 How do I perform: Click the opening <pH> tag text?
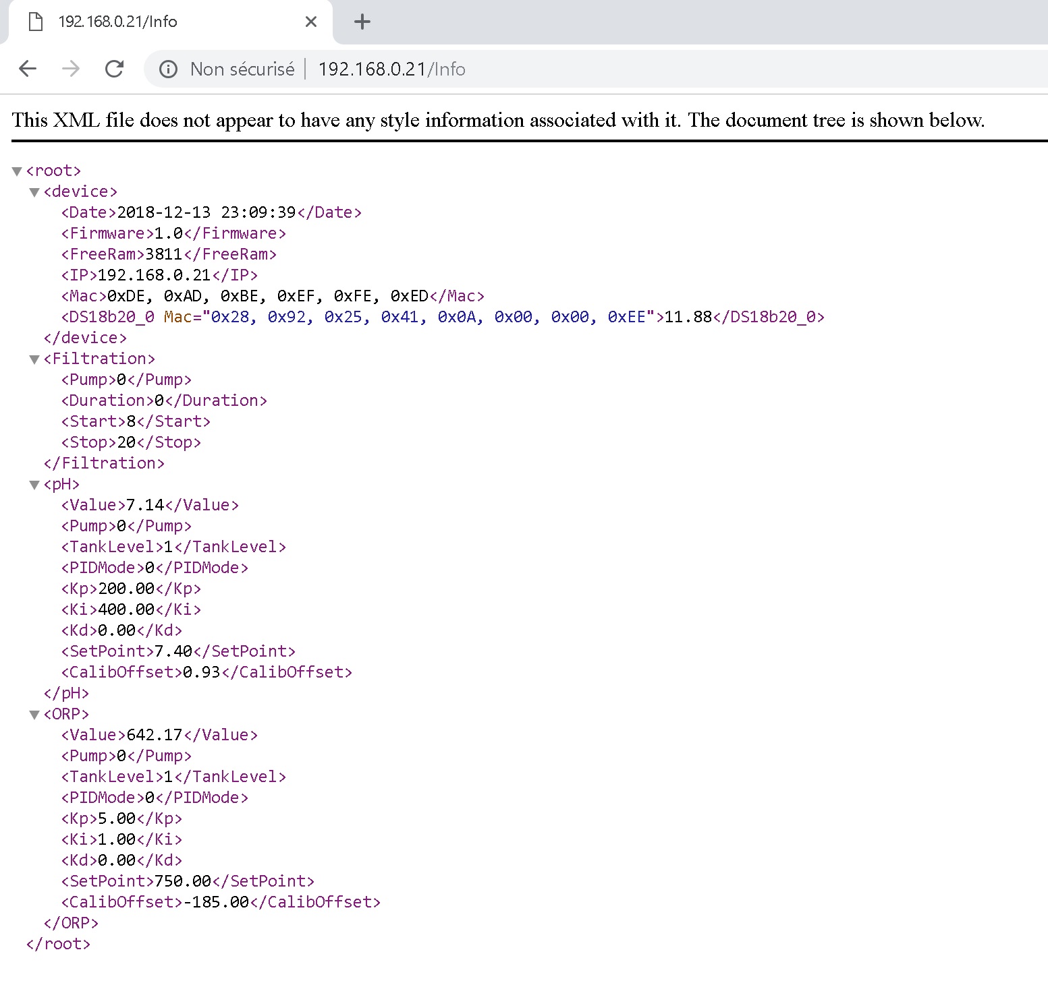tap(61, 484)
